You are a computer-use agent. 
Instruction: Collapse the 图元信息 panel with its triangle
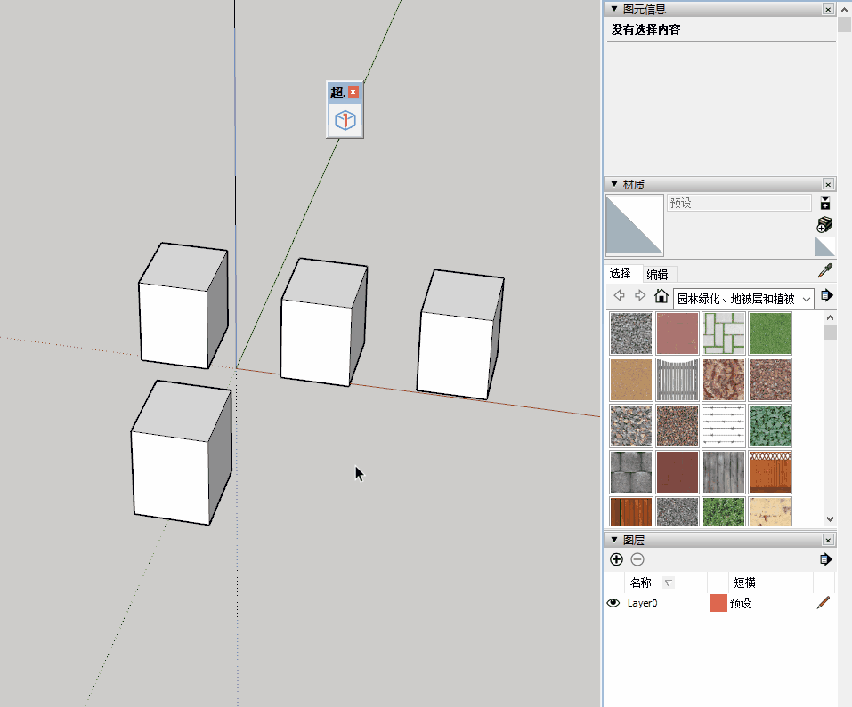coord(613,9)
